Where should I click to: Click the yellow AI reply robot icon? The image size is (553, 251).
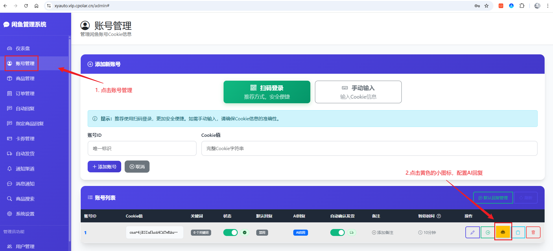point(503,232)
